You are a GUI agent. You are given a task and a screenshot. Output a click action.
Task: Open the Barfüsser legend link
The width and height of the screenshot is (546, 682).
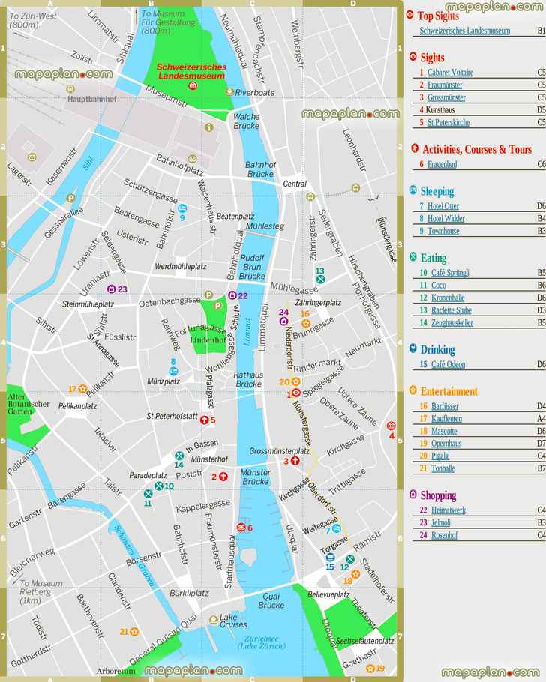pos(445,406)
